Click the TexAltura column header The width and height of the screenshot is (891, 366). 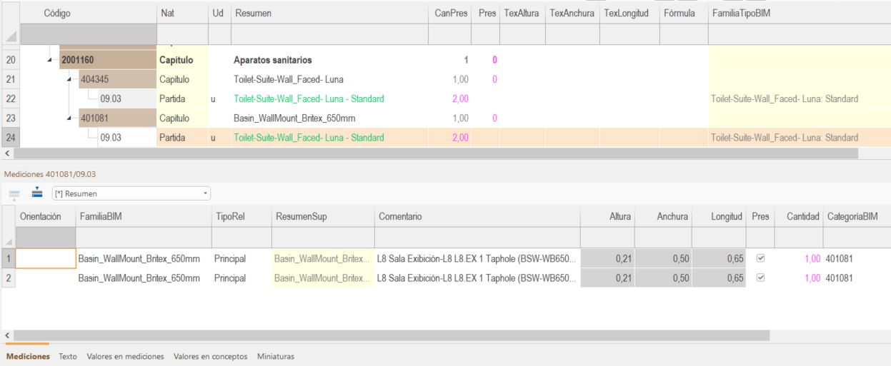pyautogui.click(x=523, y=13)
